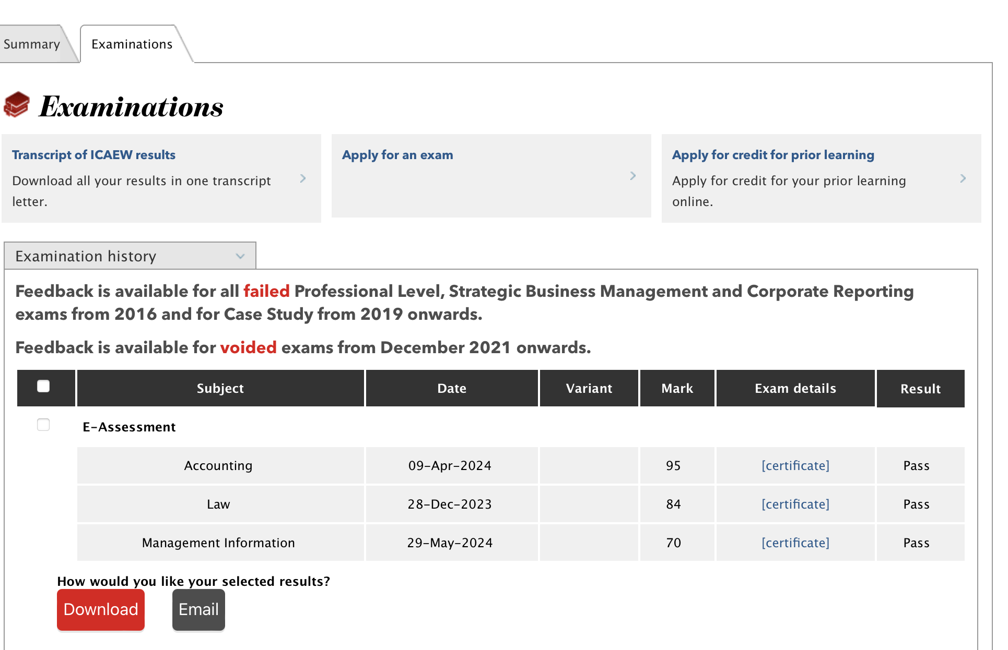
Task: Open Apply for credit for prior learning
Action: click(772, 155)
